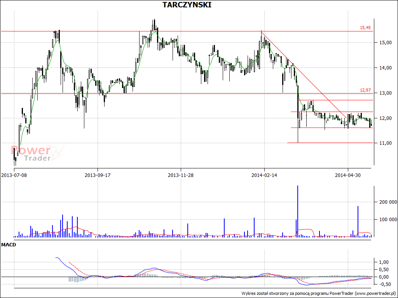The width and height of the screenshot is (398, 298).
Task: Click the 13,00 price axis value
Action: [x=385, y=93]
